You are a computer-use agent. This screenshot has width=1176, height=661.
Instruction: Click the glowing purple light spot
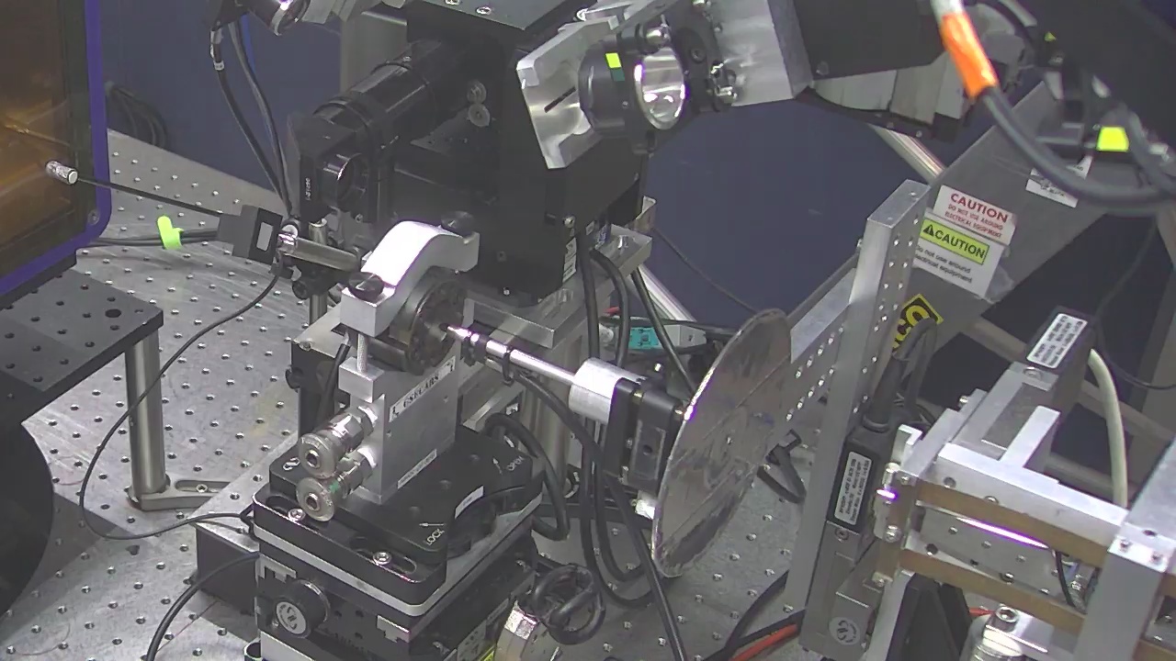coord(888,496)
